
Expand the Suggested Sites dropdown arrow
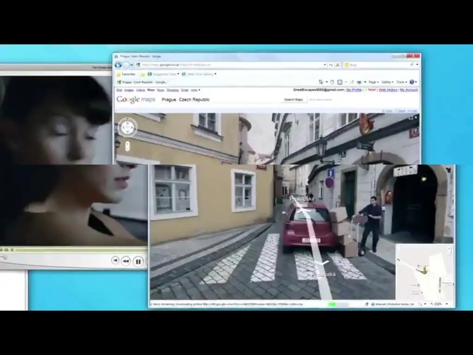click(x=178, y=74)
